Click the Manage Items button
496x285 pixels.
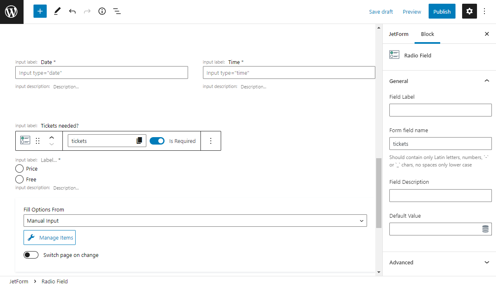coord(50,237)
